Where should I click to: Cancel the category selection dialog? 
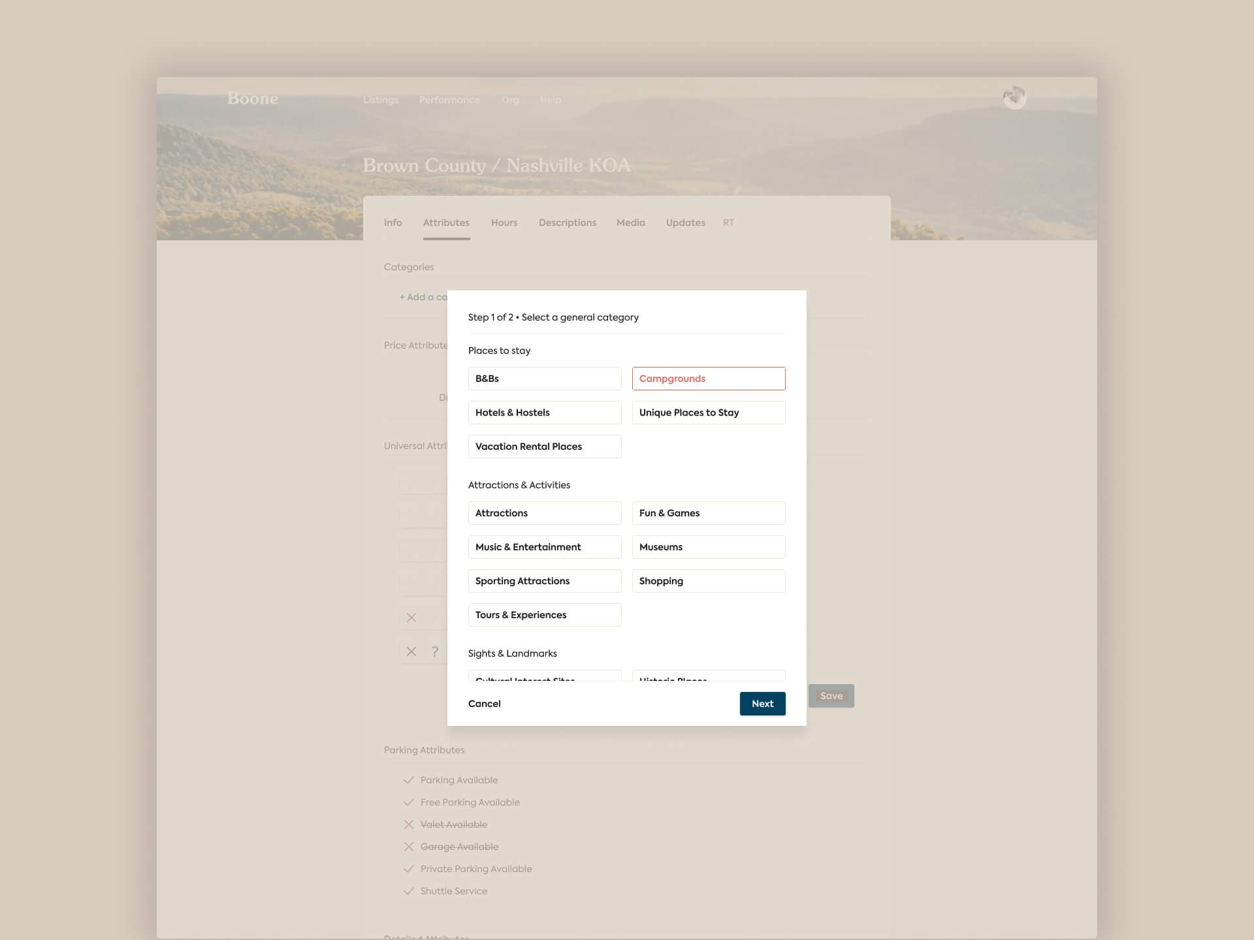(x=484, y=704)
